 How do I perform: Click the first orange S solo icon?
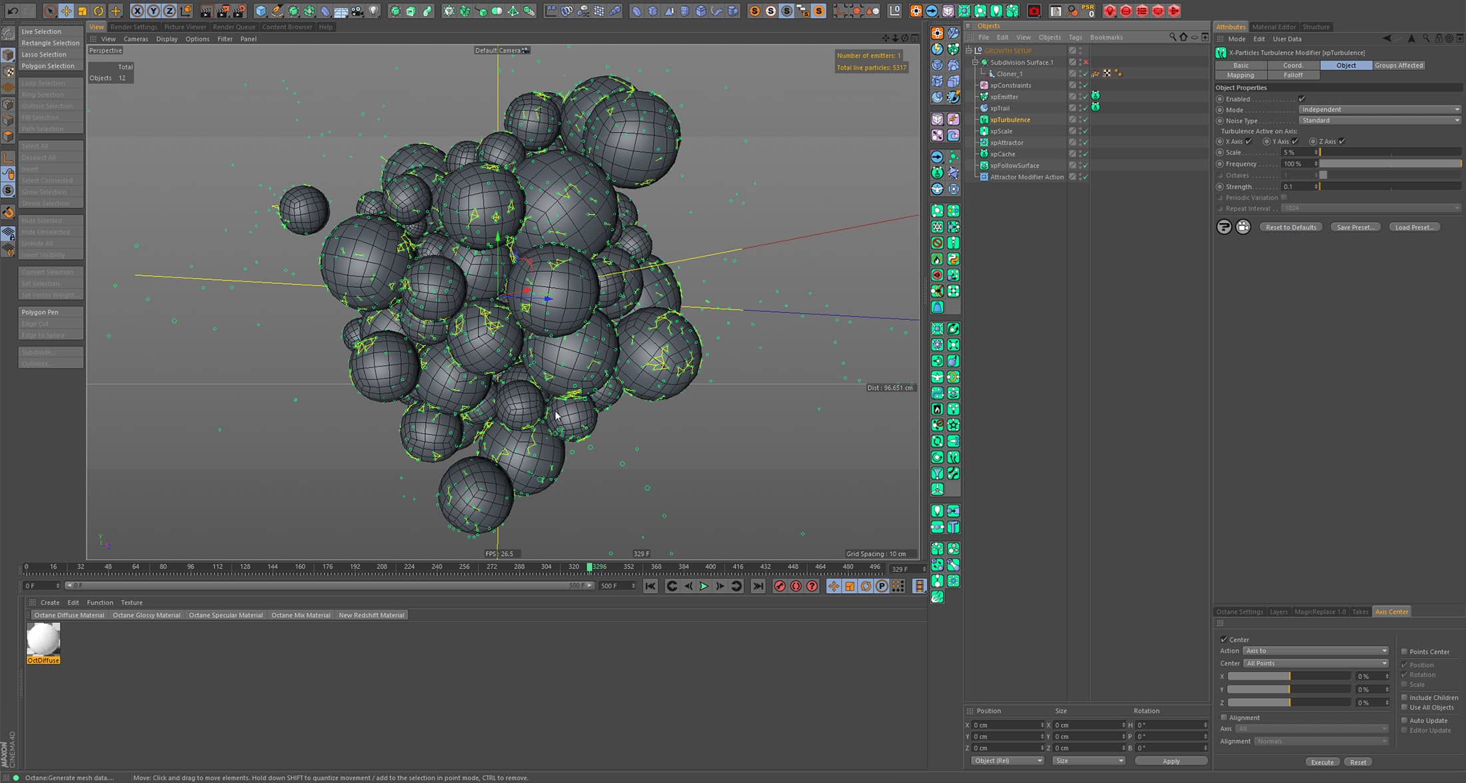click(x=754, y=11)
